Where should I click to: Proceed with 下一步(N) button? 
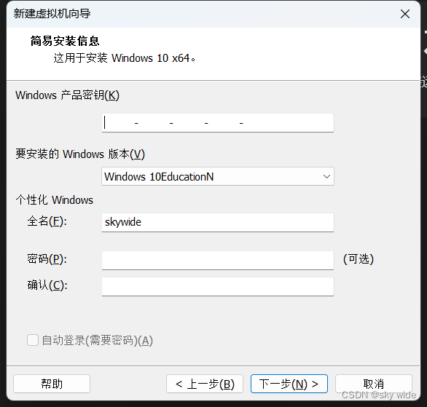(x=289, y=384)
